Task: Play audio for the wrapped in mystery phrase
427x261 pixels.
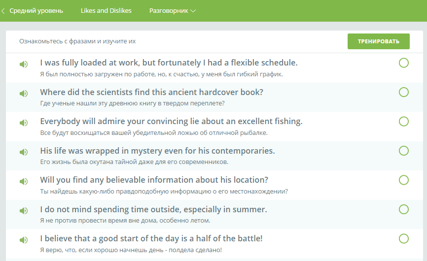Action: click(x=24, y=152)
